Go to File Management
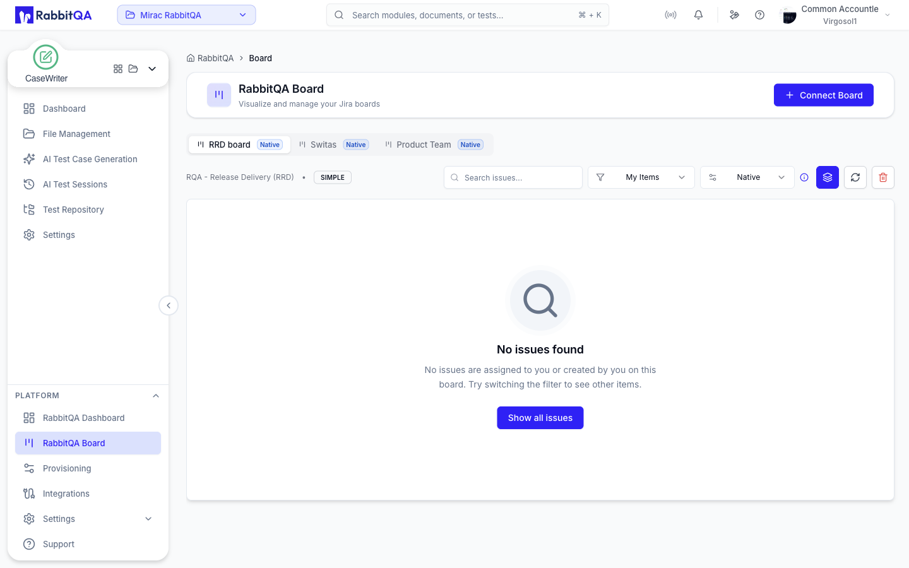909x568 pixels. tap(88, 134)
